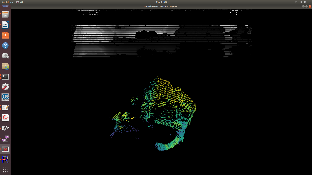The width and height of the screenshot is (312, 175).
Task: Click the network icon in top bar
Action: (x=295, y=2)
